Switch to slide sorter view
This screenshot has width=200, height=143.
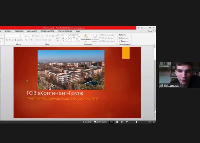coord(116,122)
